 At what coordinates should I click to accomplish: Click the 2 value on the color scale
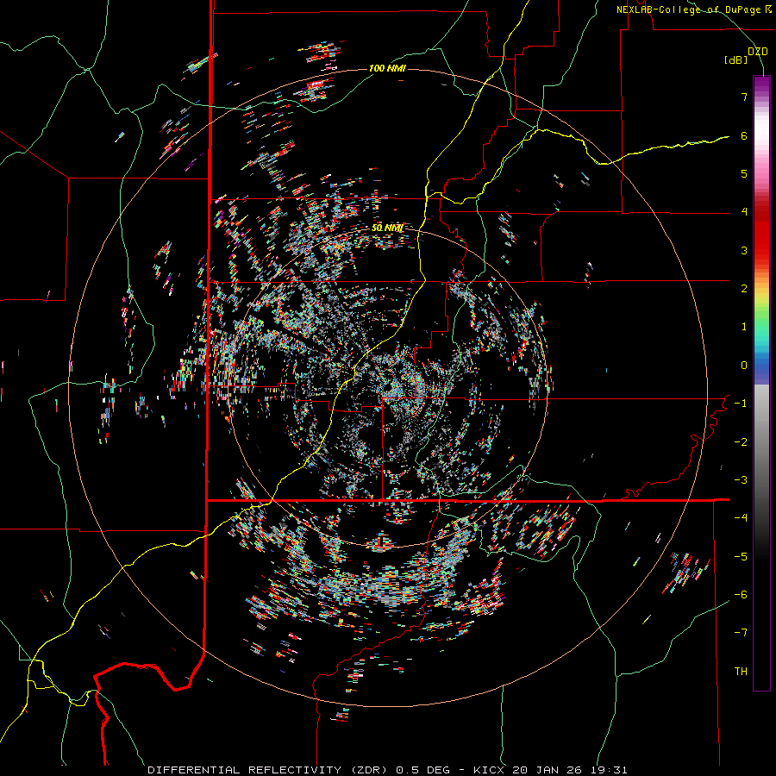[x=744, y=289]
